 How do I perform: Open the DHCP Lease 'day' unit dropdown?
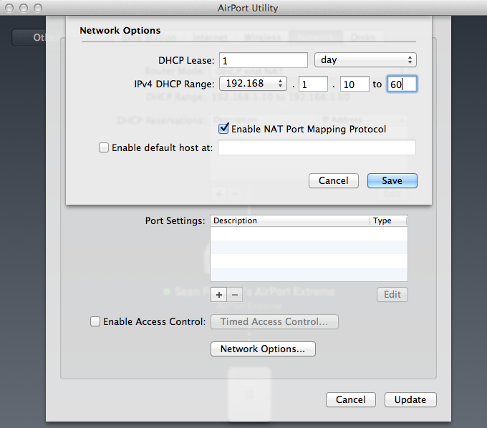[x=365, y=60]
